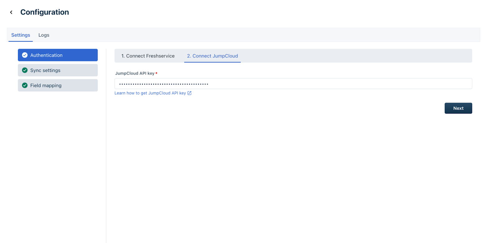Click the Next button
Viewport: 497px width, 243px height.
[x=458, y=108]
